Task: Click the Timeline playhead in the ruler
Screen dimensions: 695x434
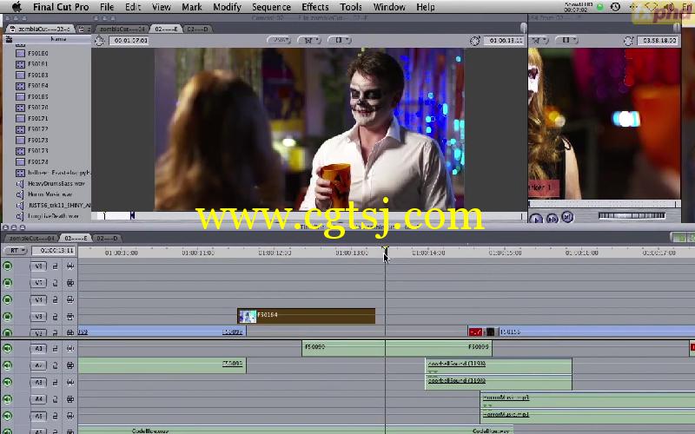Action: pyautogui.click(x=385, y=251)
